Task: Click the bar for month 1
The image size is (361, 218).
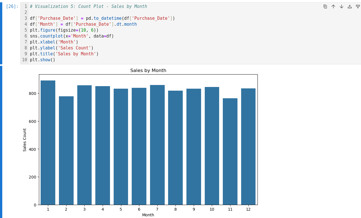Action: coord(48,143)
